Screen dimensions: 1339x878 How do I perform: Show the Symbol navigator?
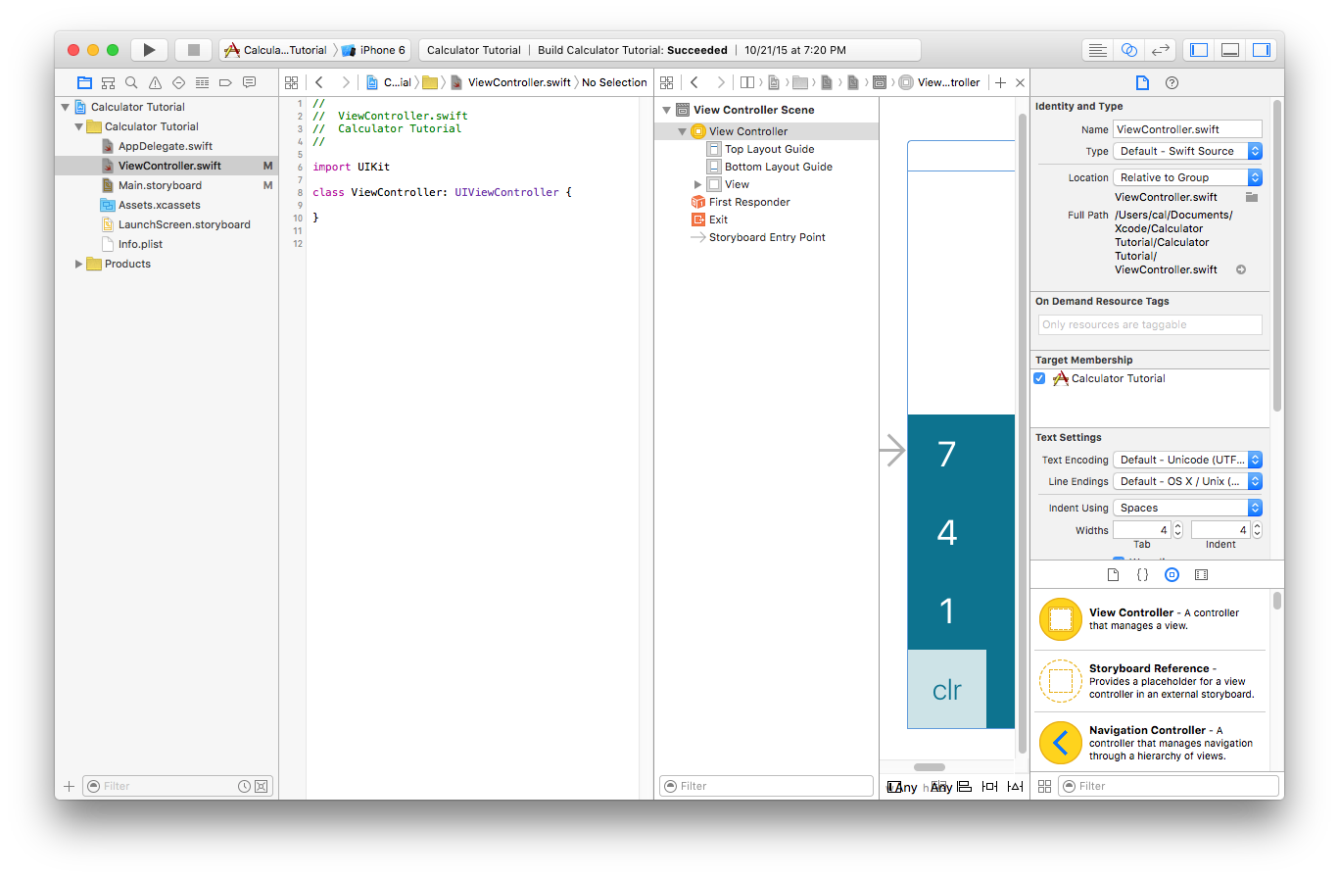(108, 82)
